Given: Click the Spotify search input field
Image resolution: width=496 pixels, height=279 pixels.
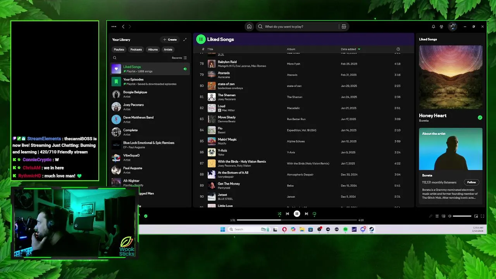Looking at the screenshot, I should point(297,27).
